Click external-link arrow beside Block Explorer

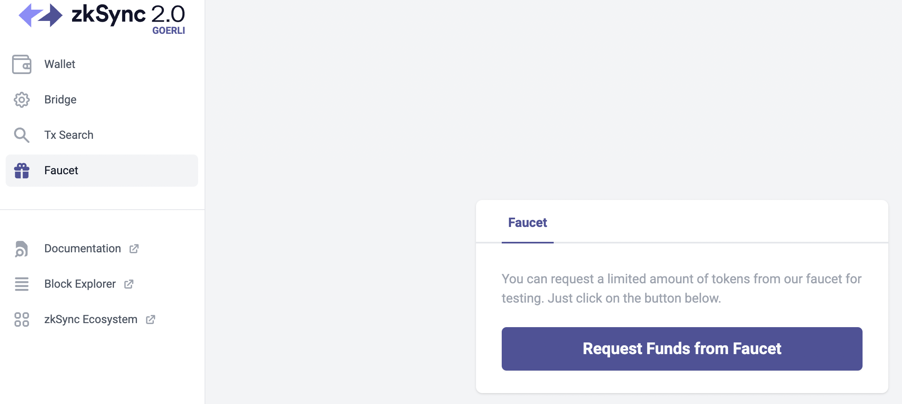[129, 284]
